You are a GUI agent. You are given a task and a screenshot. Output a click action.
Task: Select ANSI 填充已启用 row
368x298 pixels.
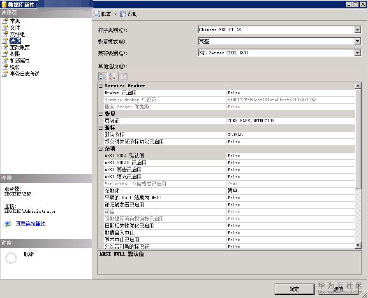pos(229,177)
